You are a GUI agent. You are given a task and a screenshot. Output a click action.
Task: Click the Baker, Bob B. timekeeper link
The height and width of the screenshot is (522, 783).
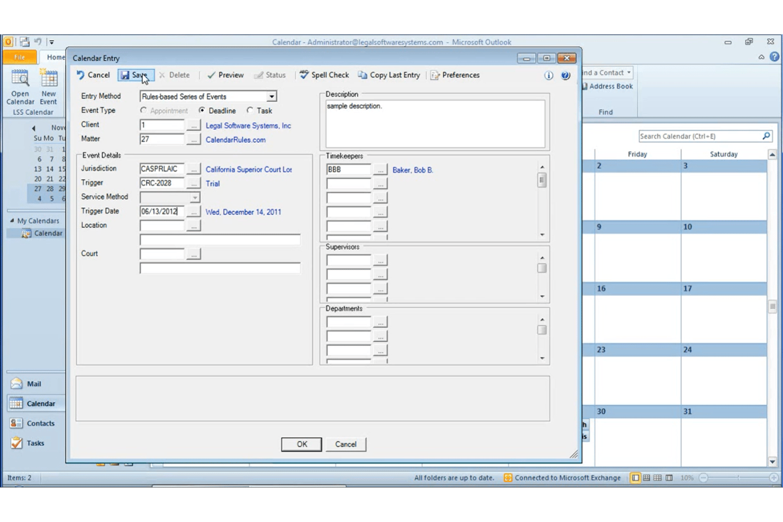click(x=413, y=170)
